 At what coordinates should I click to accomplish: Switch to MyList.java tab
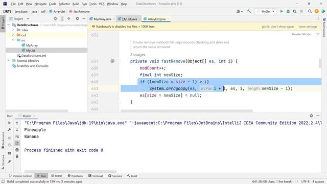click(x=129, y=19)
